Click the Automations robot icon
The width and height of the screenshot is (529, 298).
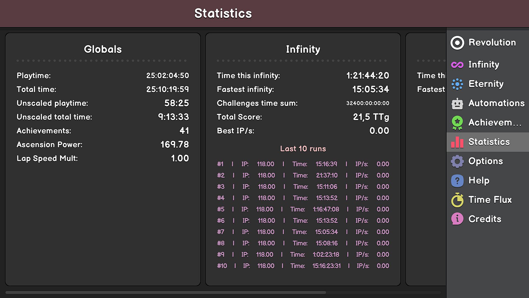pyautogui.click(x=457, y=104)
